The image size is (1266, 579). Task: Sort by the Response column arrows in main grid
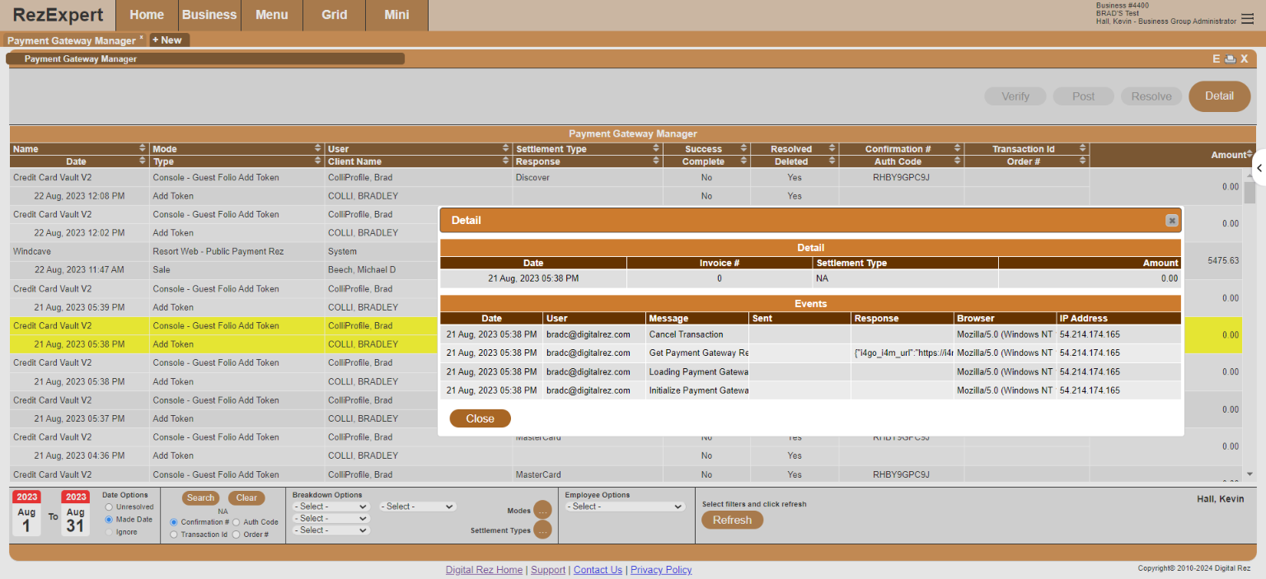click(656, 161)
